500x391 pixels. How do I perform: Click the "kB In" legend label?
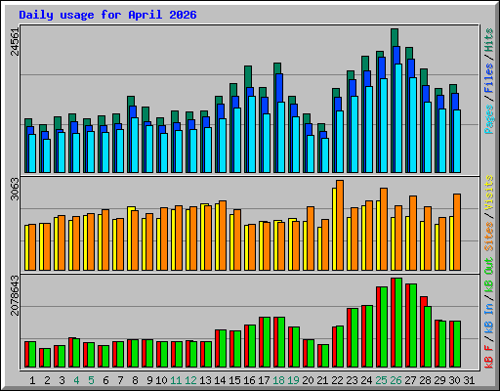pyautogui.click(x=489, y=318)
